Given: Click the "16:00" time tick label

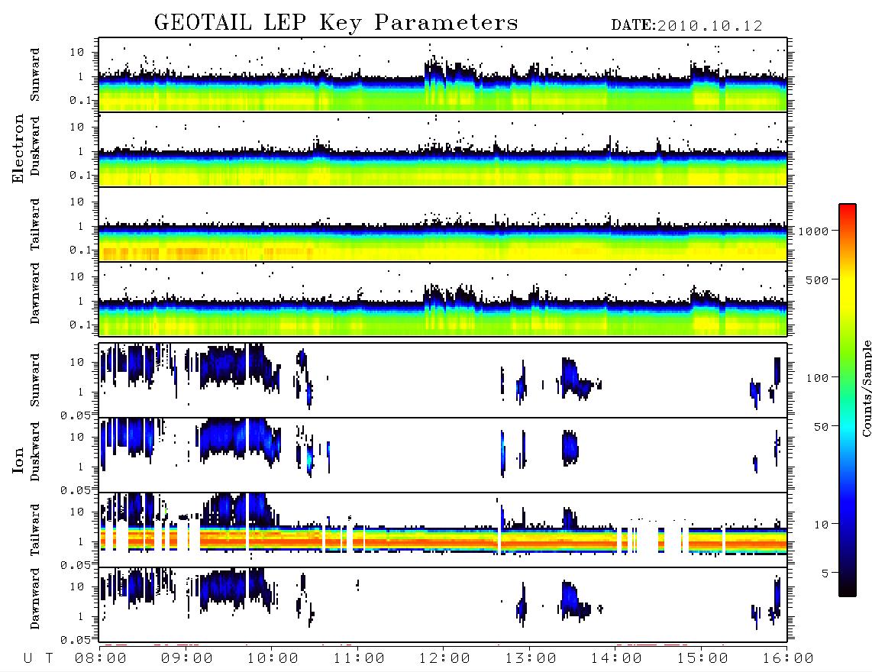Looking at the screenshot, I should tap(788, 659).
